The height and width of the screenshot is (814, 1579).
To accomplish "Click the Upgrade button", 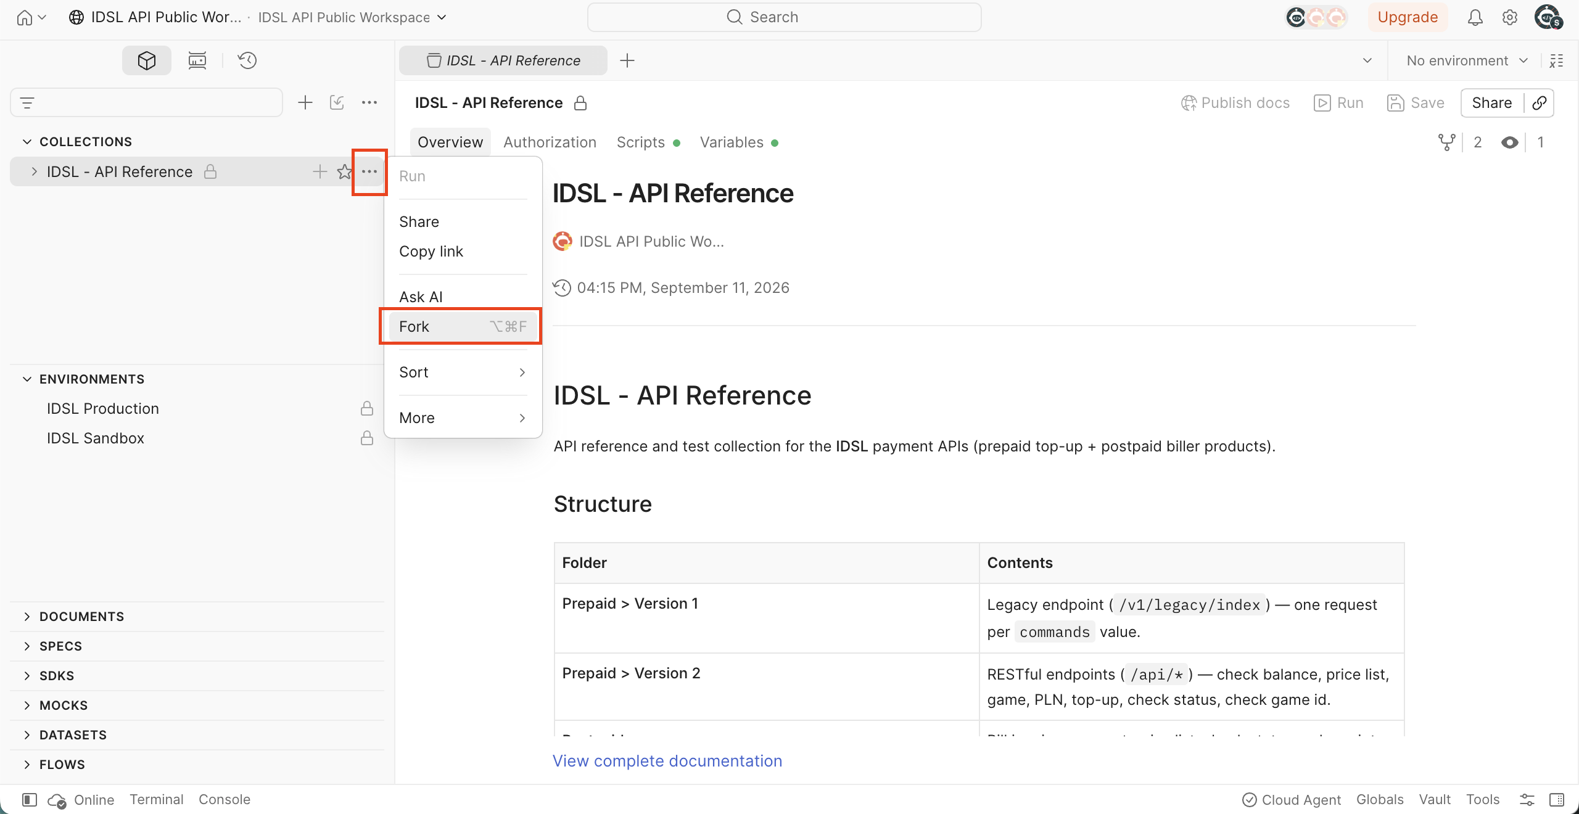I will [1408, 17].
